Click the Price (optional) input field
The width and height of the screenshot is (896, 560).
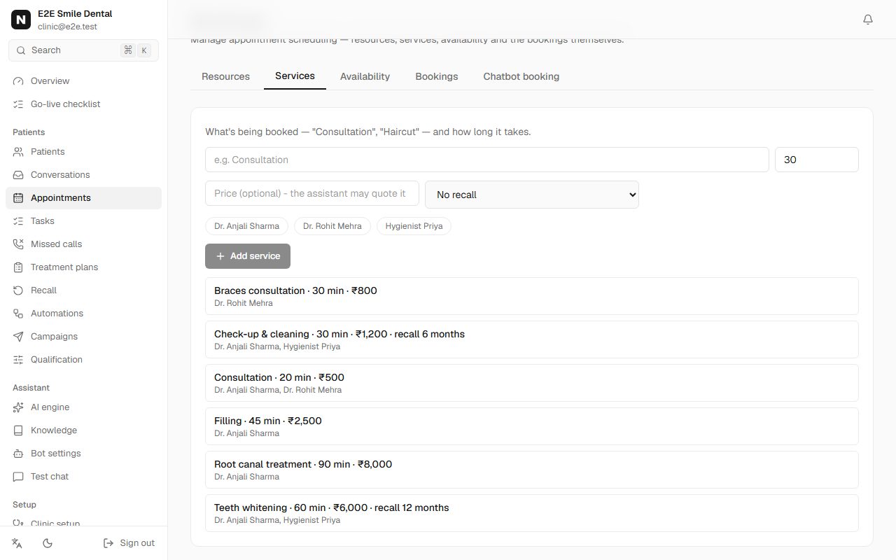coord(312,193)
